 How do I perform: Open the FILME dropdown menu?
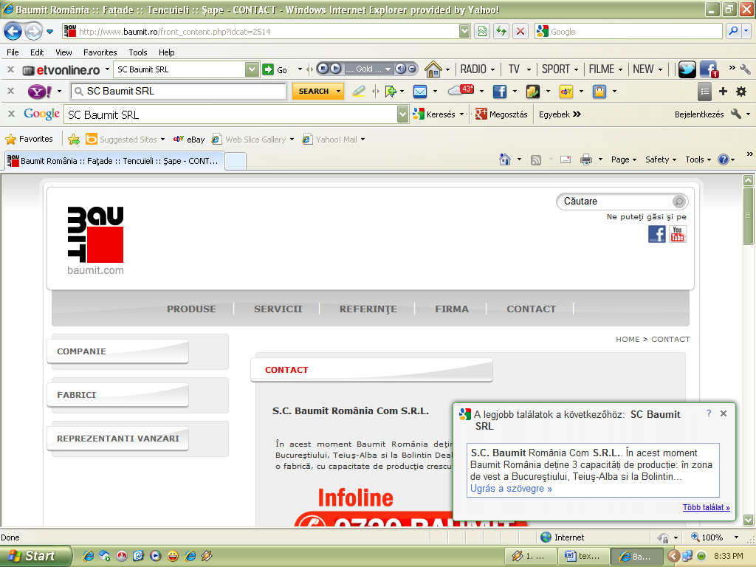point(605,69)
